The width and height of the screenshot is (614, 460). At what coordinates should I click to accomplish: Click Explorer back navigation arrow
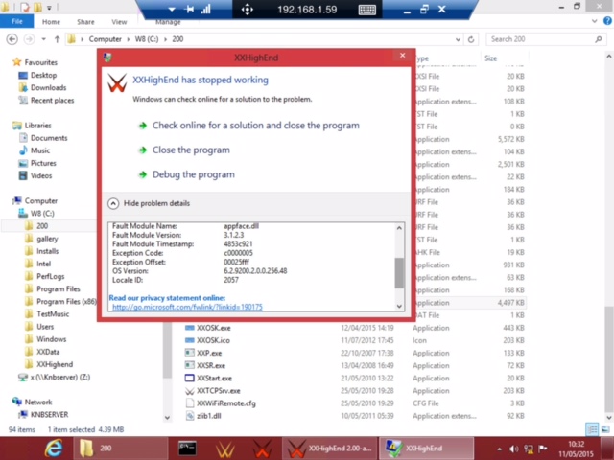12,39
